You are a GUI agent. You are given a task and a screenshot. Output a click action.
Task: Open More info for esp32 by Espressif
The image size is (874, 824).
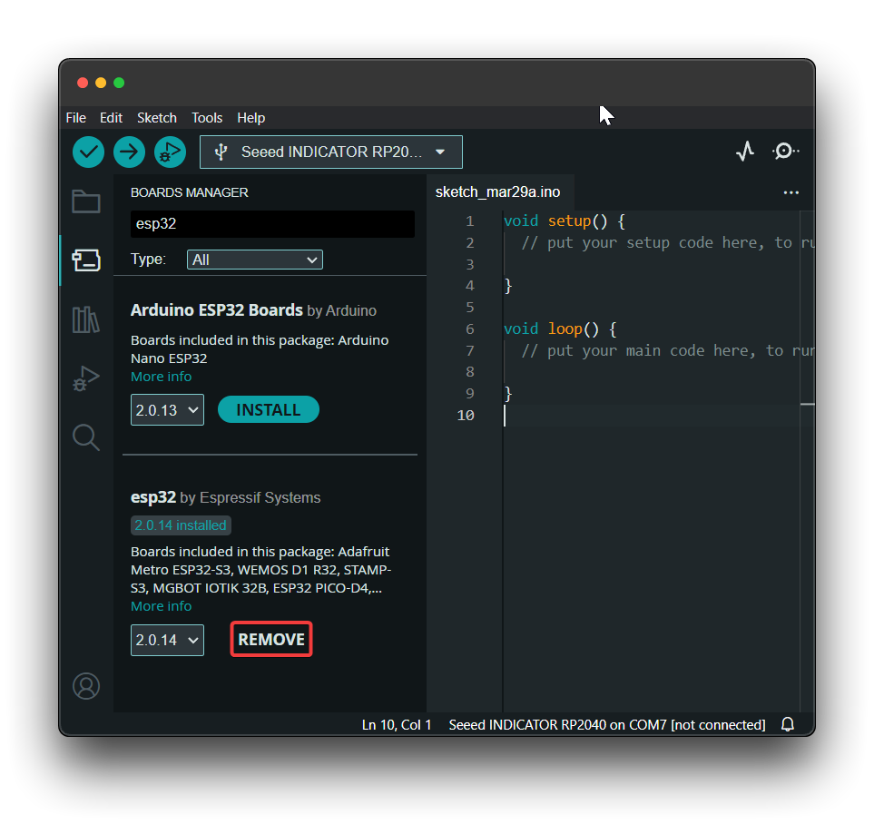161,606
